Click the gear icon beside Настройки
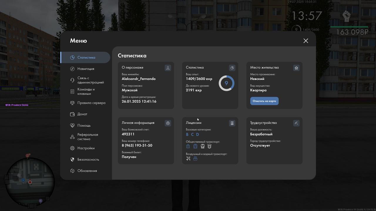This screenshot has height=211, width=376. click(x=72, y=148)
